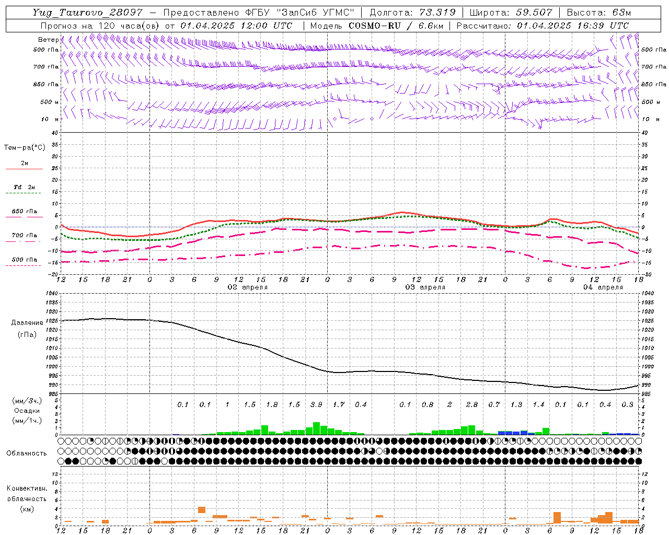
Task: Click the 0.3 precipitation value
Action: point(628,404)
